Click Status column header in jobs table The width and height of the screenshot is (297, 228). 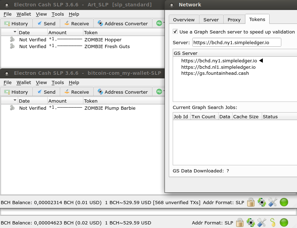280,116
